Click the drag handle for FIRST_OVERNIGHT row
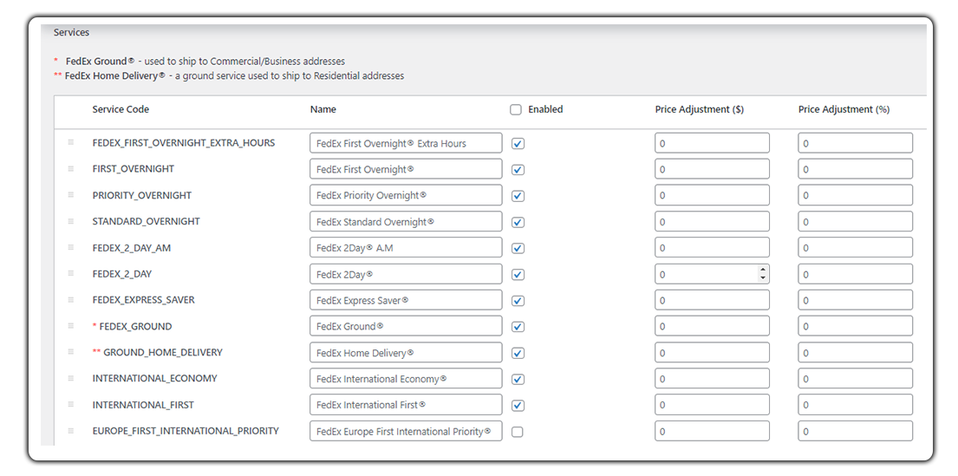The width and height of the screenshot is (958, 476). pos(71,169)
